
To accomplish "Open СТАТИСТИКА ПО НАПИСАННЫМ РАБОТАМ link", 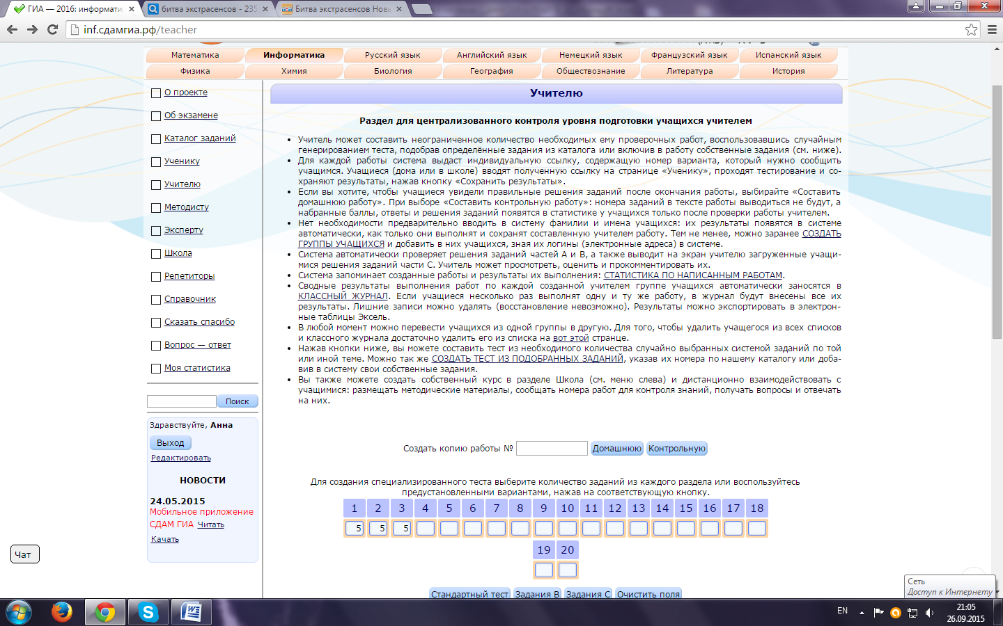I will [x=693, y=275].
